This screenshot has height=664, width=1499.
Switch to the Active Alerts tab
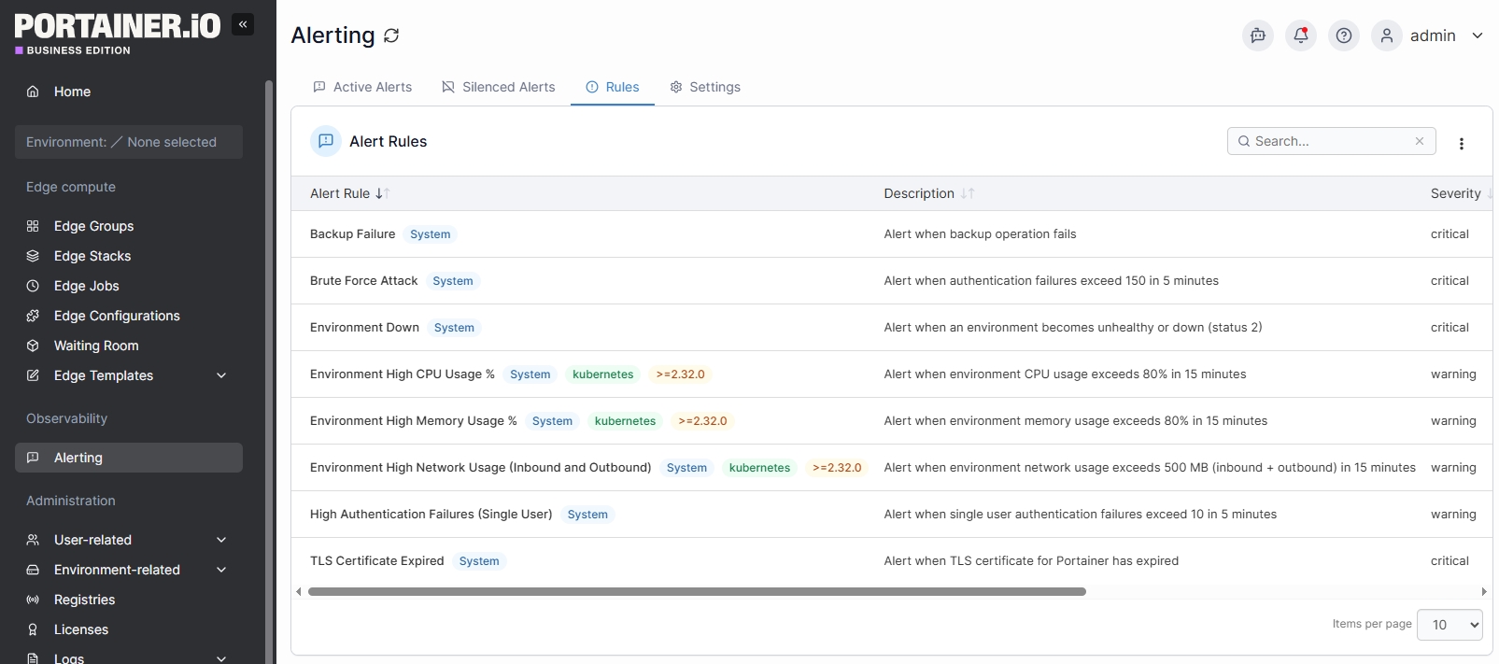coord(362,87)
